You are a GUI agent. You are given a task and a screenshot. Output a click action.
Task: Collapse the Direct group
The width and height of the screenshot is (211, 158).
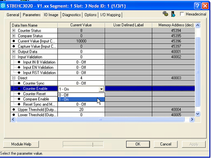coord(14,78)
